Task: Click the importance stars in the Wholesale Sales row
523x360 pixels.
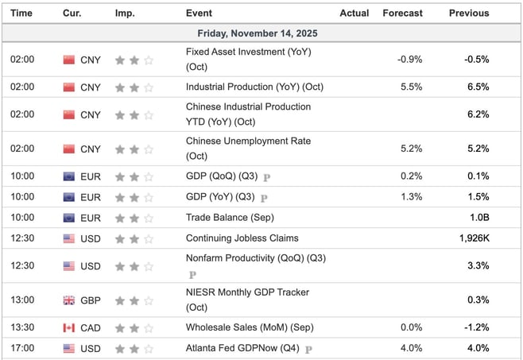Action: coord(134,328)
